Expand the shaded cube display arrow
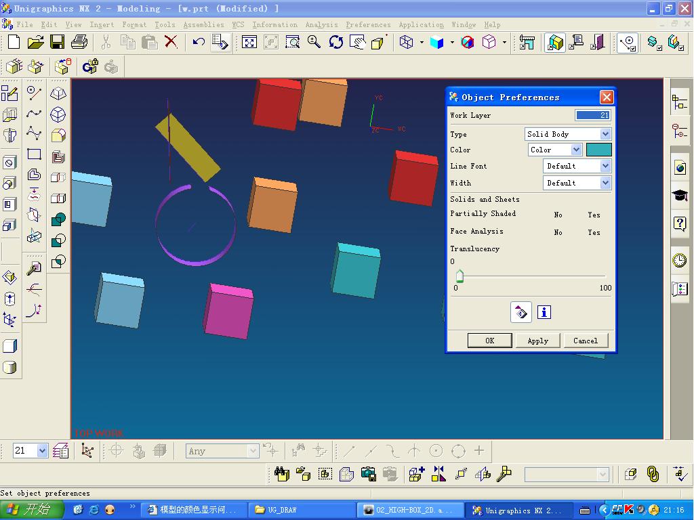694x520 pixels. tap(452, 43)
